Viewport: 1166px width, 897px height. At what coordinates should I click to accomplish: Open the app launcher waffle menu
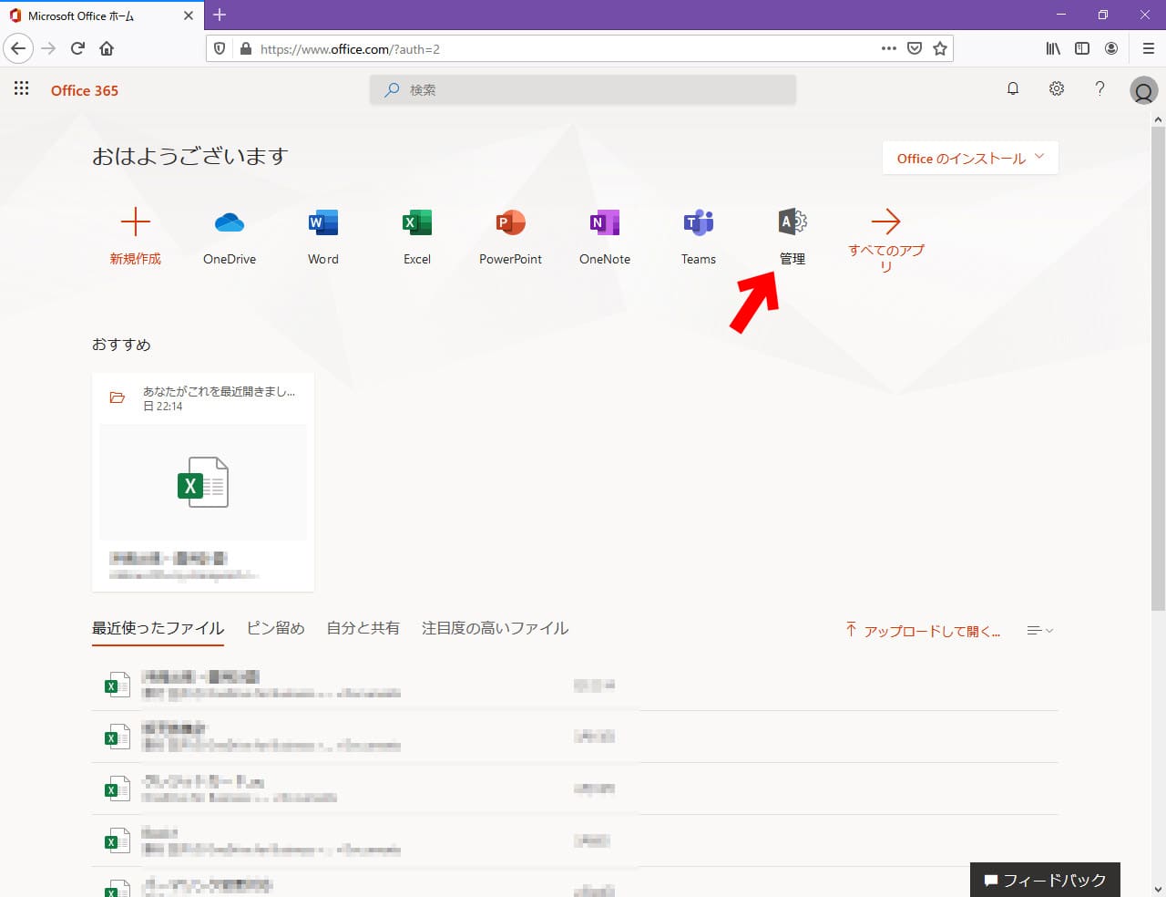click(x=22, y=88)
